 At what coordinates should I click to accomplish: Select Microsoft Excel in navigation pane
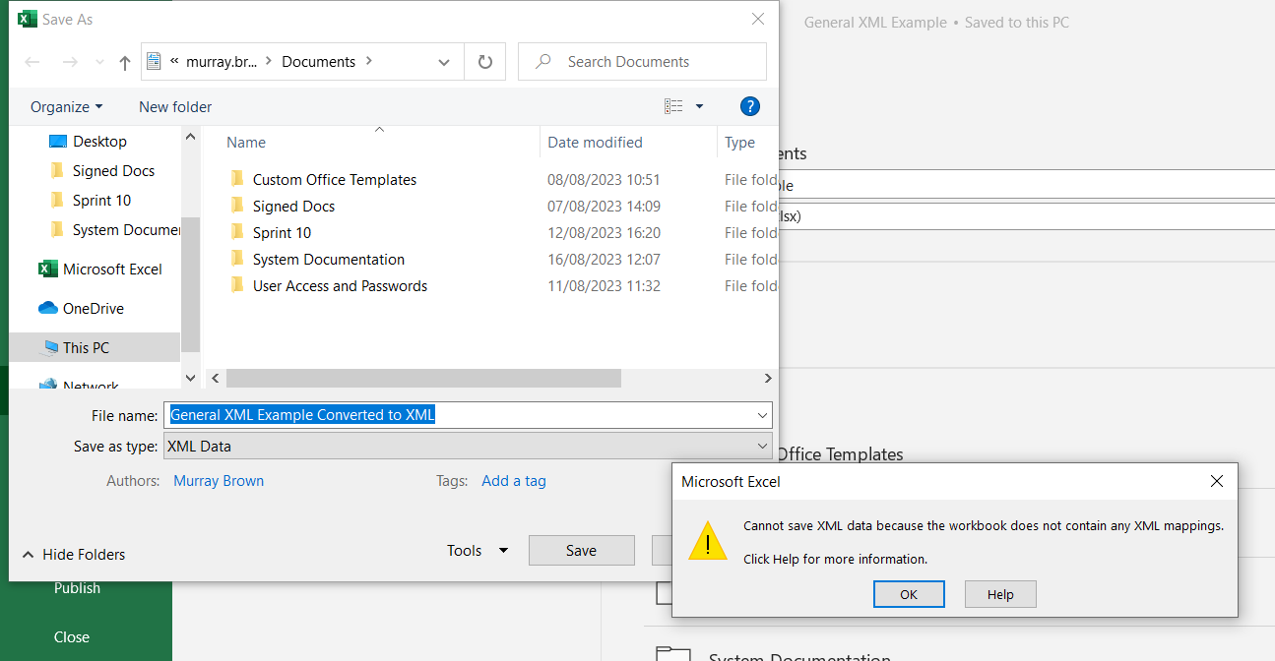[x=112, y=269]
